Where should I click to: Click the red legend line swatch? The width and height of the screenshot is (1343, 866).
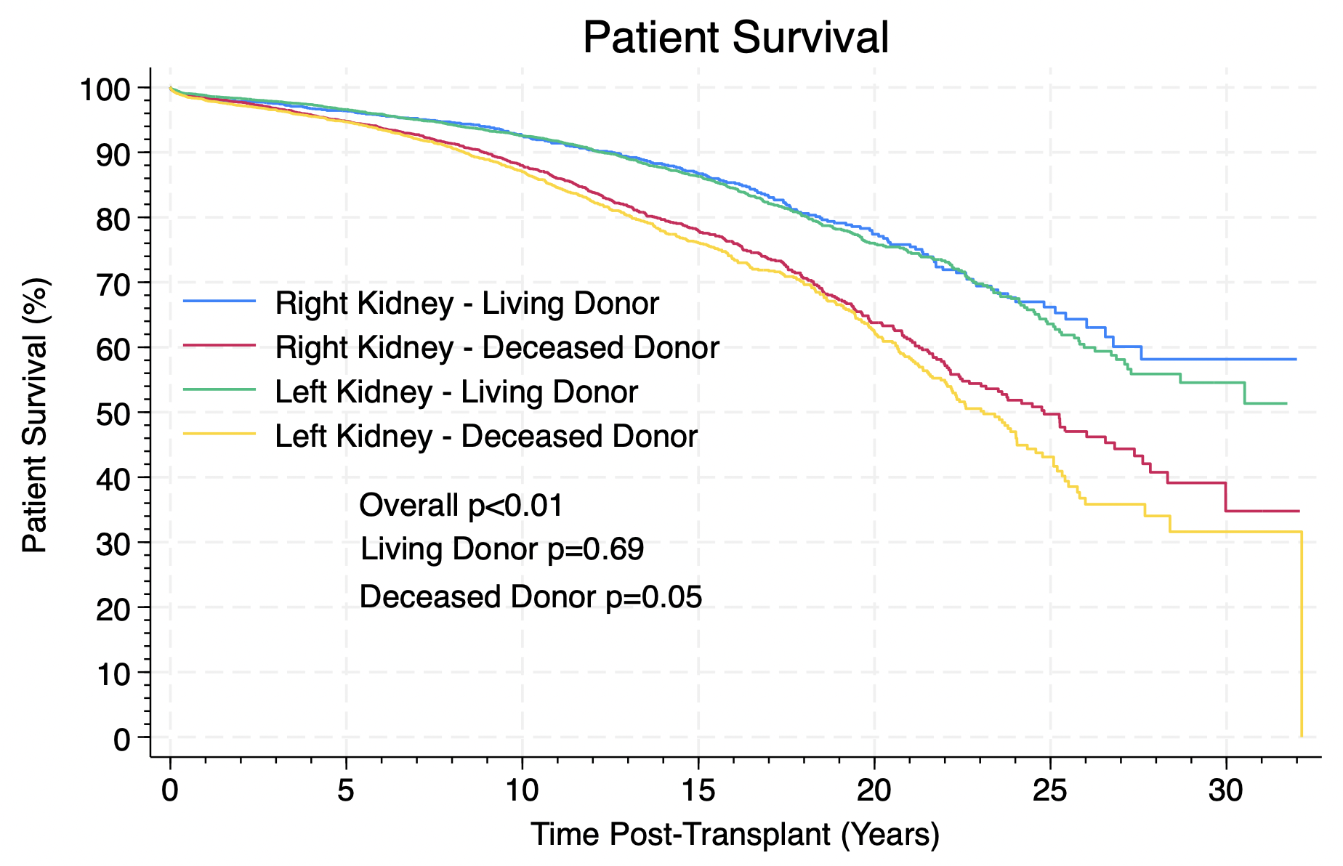pyautogui.click(x=219, y=345)
